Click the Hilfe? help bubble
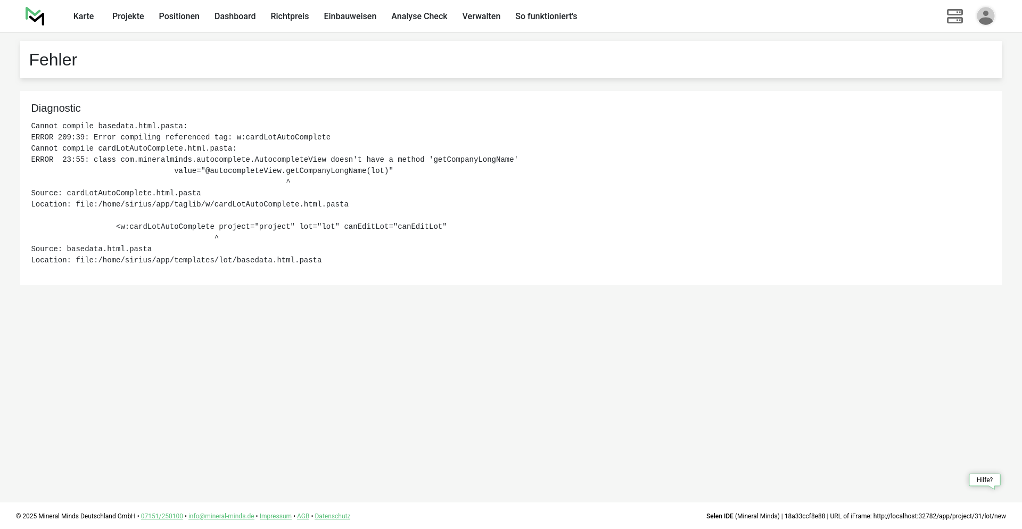Viewport: 1022px width, 529px height. [x=984, y=480]
